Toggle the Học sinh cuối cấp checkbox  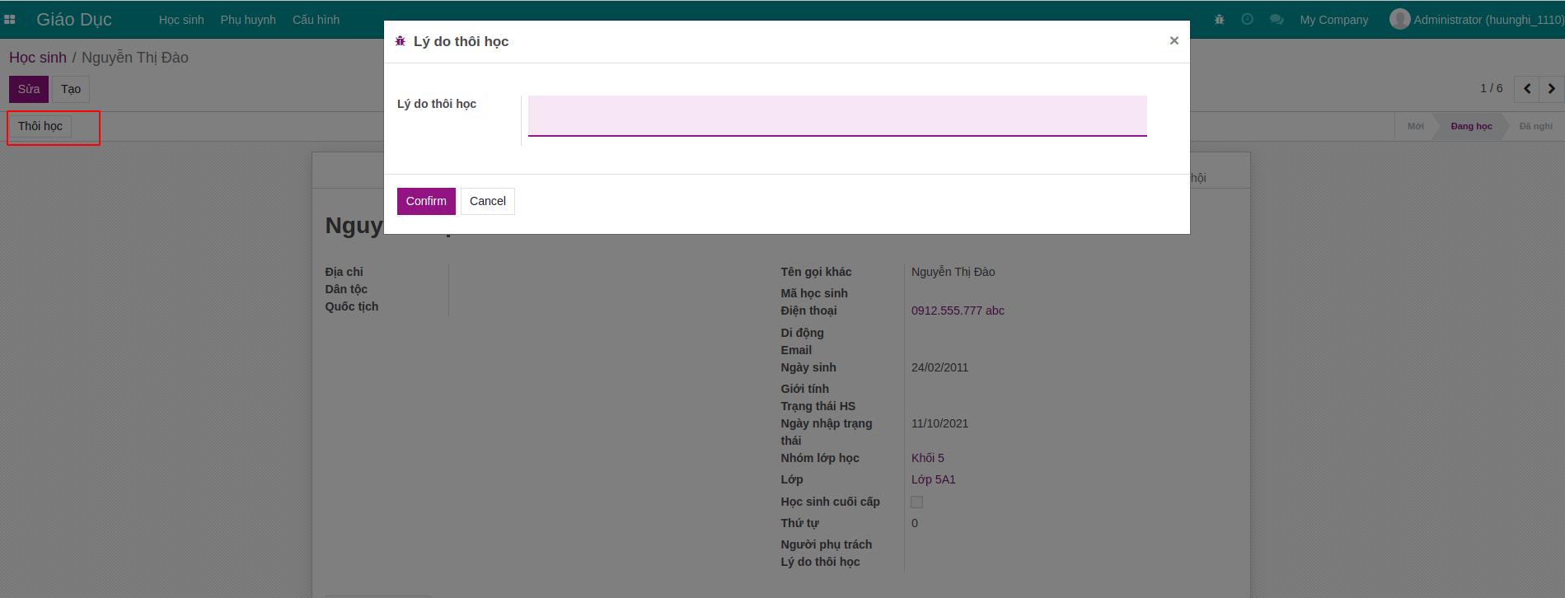pyautogui.click(x=916, y=502)
